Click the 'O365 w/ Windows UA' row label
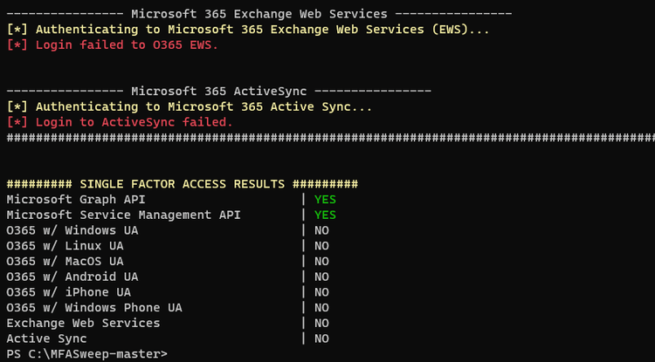This screenshot has width=655, height=362. point(72,230)
